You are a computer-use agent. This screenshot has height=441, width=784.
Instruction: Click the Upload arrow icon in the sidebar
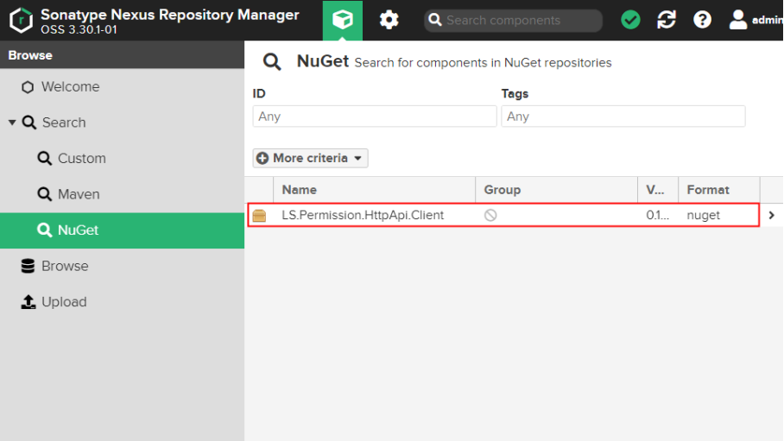(28, 302)
